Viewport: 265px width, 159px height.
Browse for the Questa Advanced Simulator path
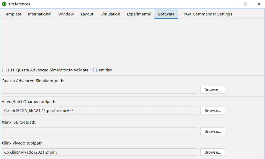(212, 90)
